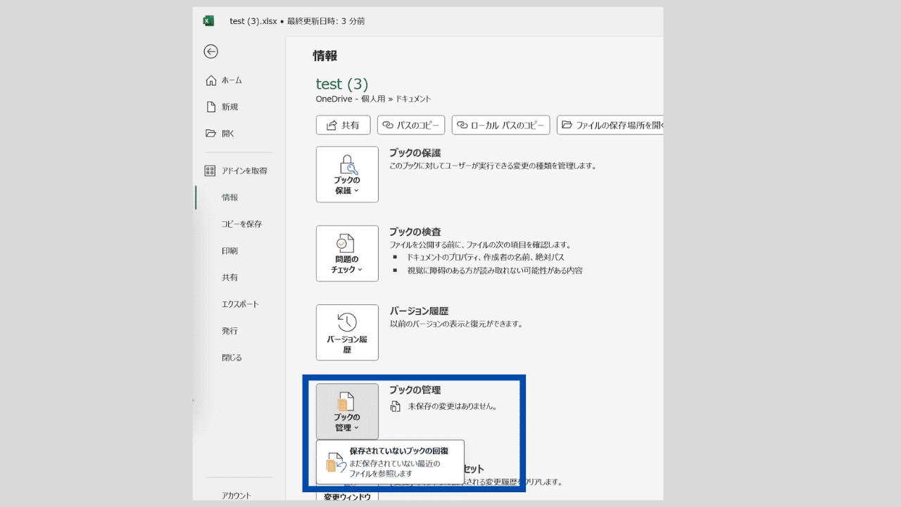Click the ホーム house icon
The height and width of the screenshot is (507, 901).
(x=210, y=80)
